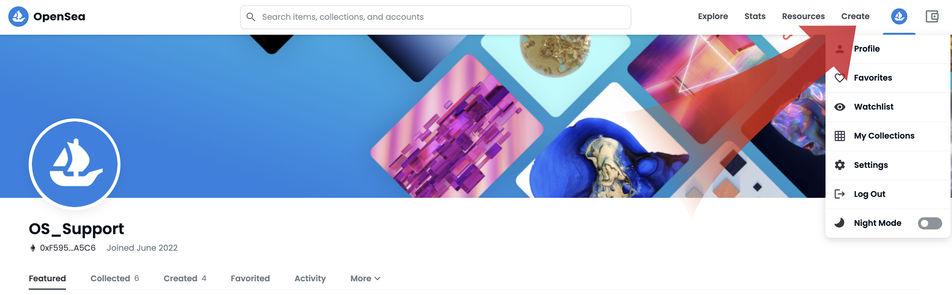
Task: Click the OS_Support profile avatar image
Action: coord(75,164)
